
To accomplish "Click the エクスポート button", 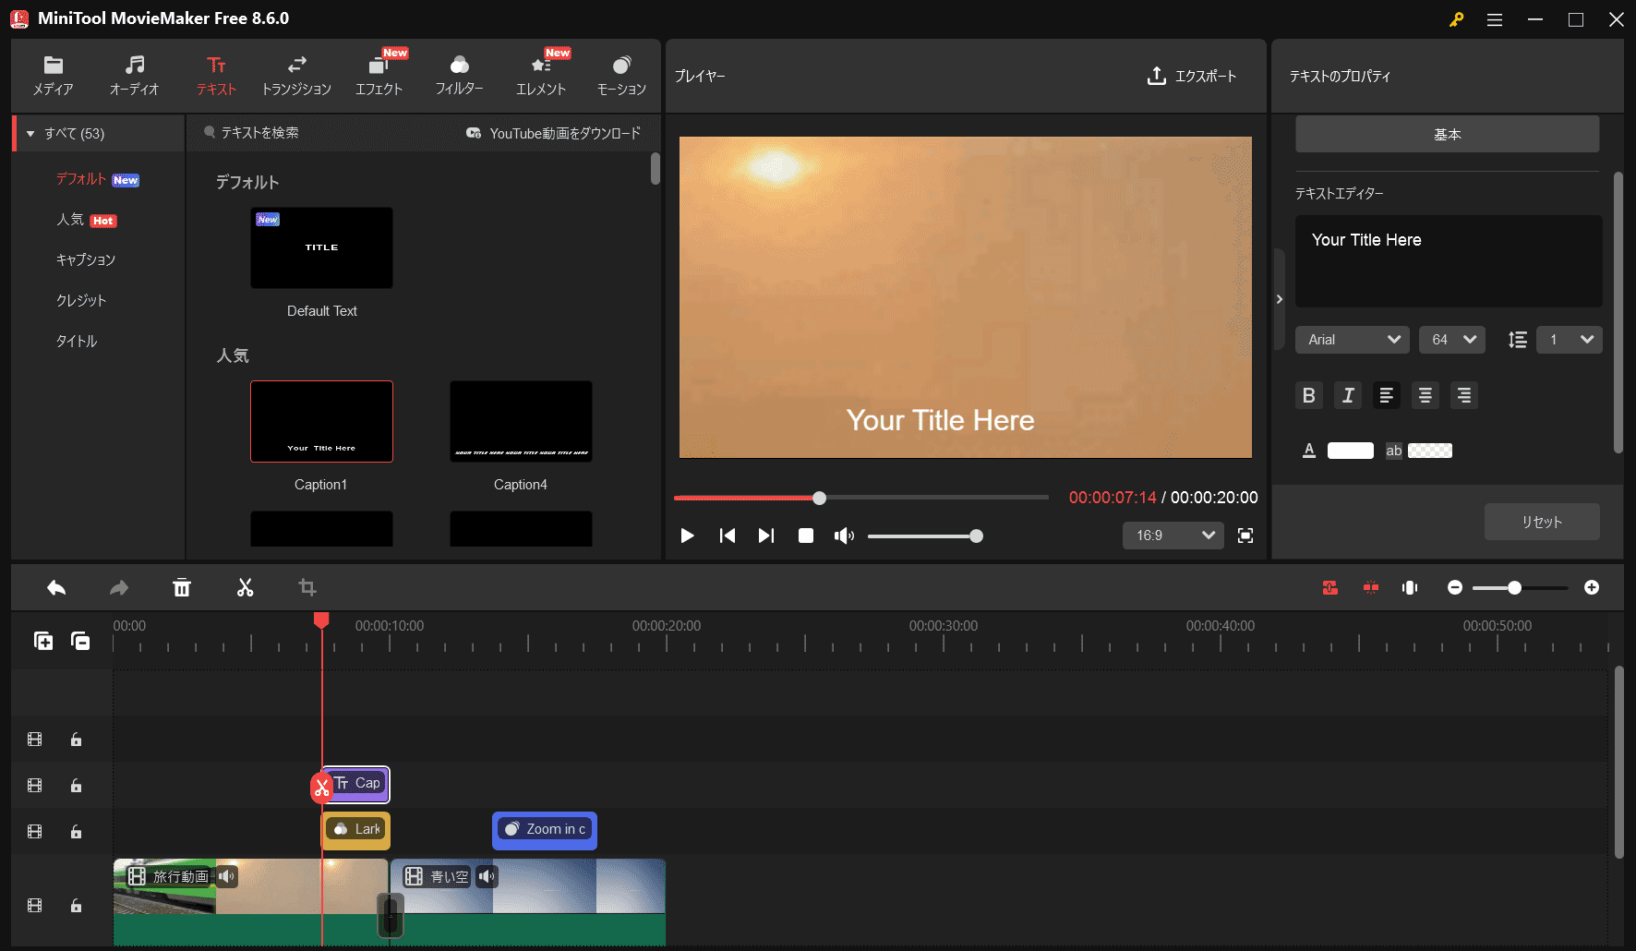I will (x=1192, y=77).
